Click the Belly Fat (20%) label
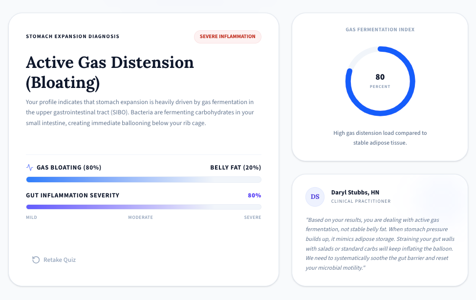476x300 pixels. coord(236,167)
